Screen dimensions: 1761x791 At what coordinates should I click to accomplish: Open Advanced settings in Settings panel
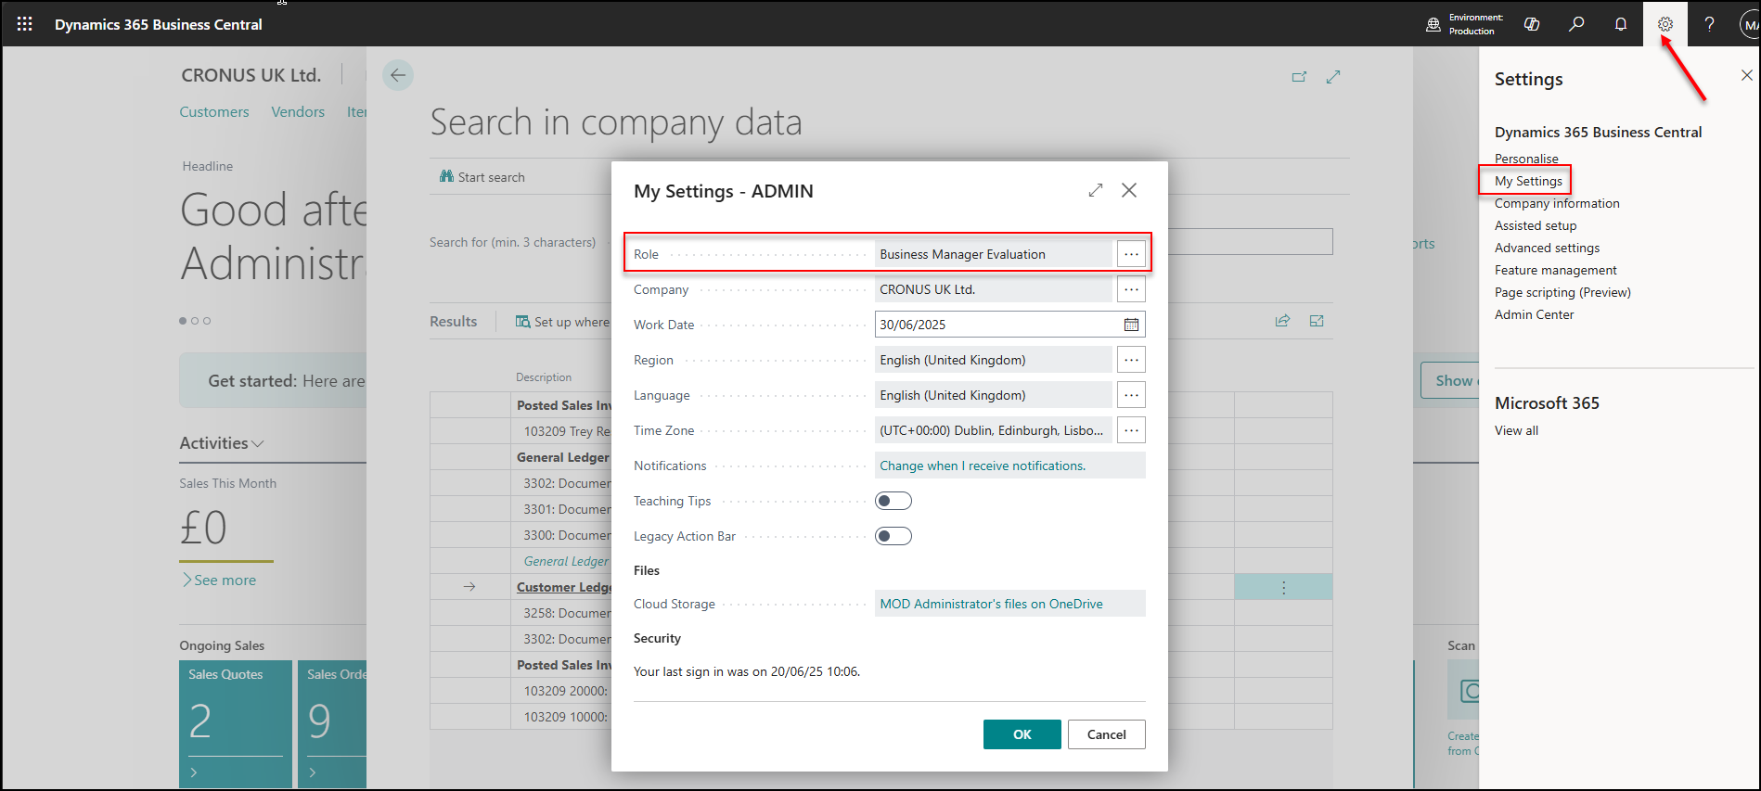[x=1547, y=248]
